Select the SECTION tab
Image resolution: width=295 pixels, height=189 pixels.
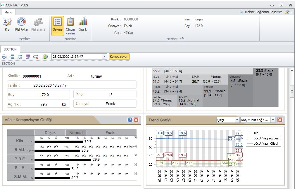(x=10, y=49)
